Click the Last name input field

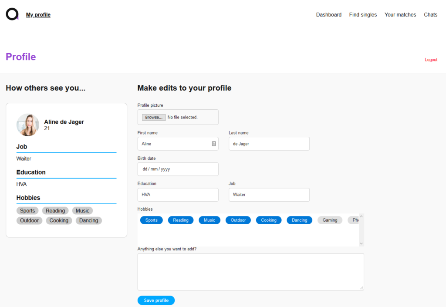pos(269,144)
